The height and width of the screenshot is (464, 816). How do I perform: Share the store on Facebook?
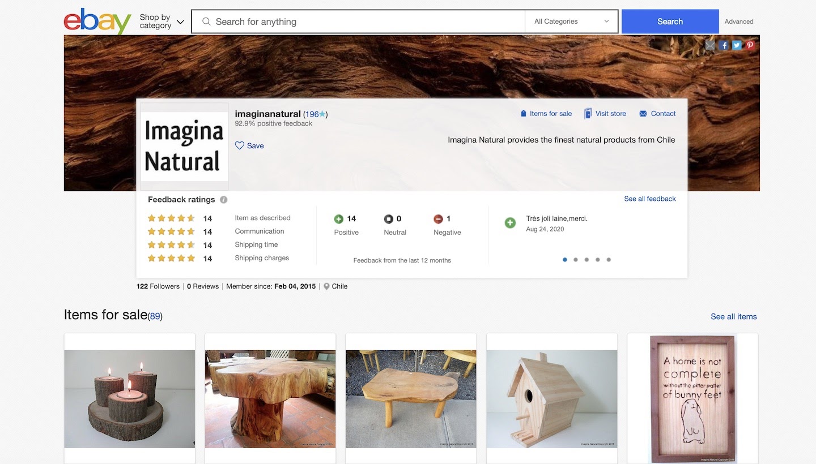pyautogui.click(x=724, y=45)
